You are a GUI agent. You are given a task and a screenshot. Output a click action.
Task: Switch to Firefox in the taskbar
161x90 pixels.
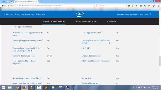tap(24, 88)
